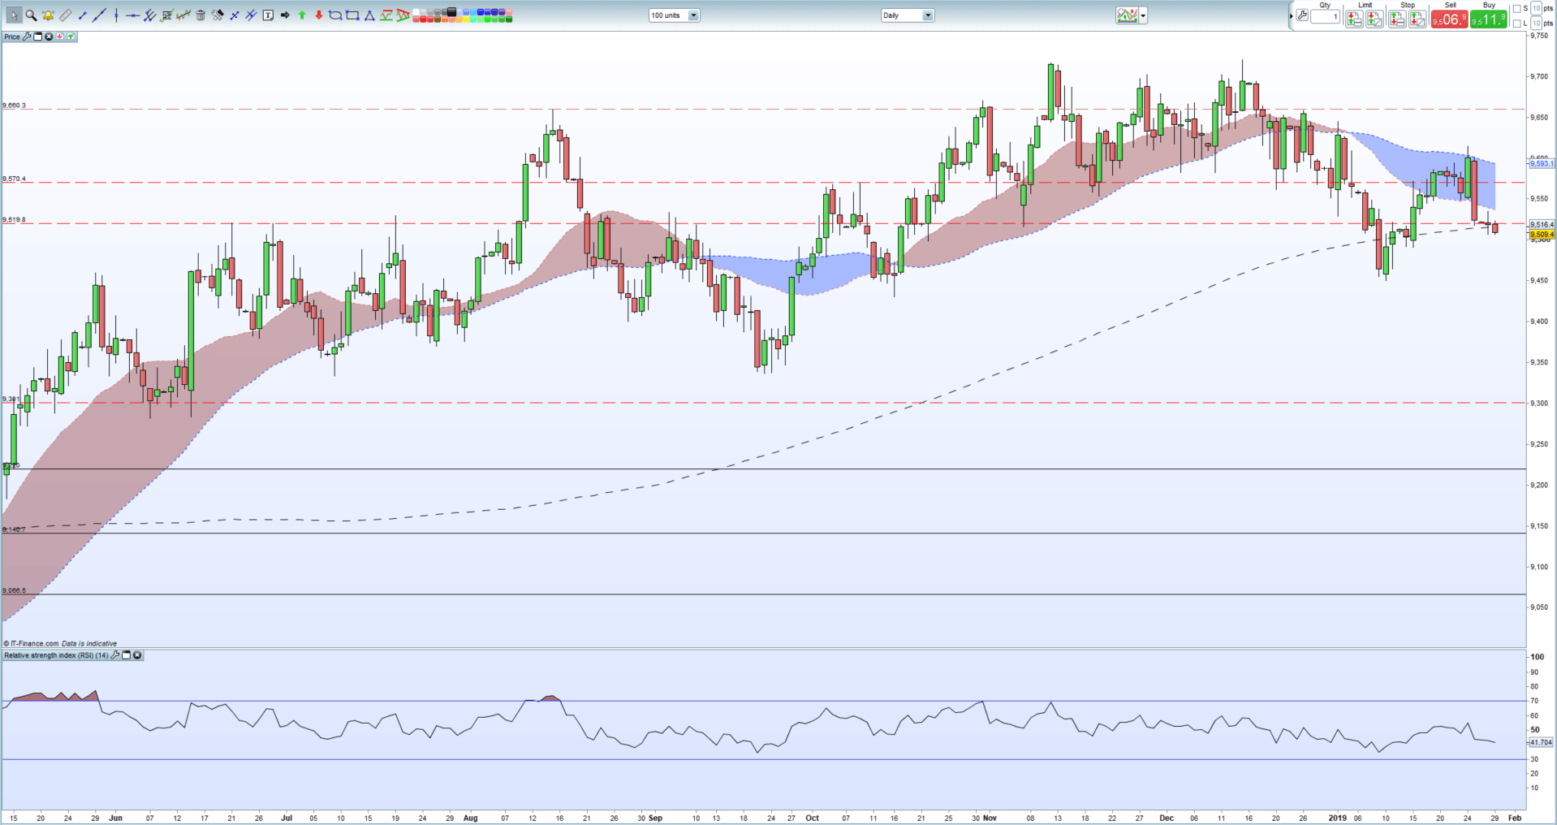Pick the yellow color swatch
Image resolution: width=1557 pixels, height=825 pixels.
465,19
